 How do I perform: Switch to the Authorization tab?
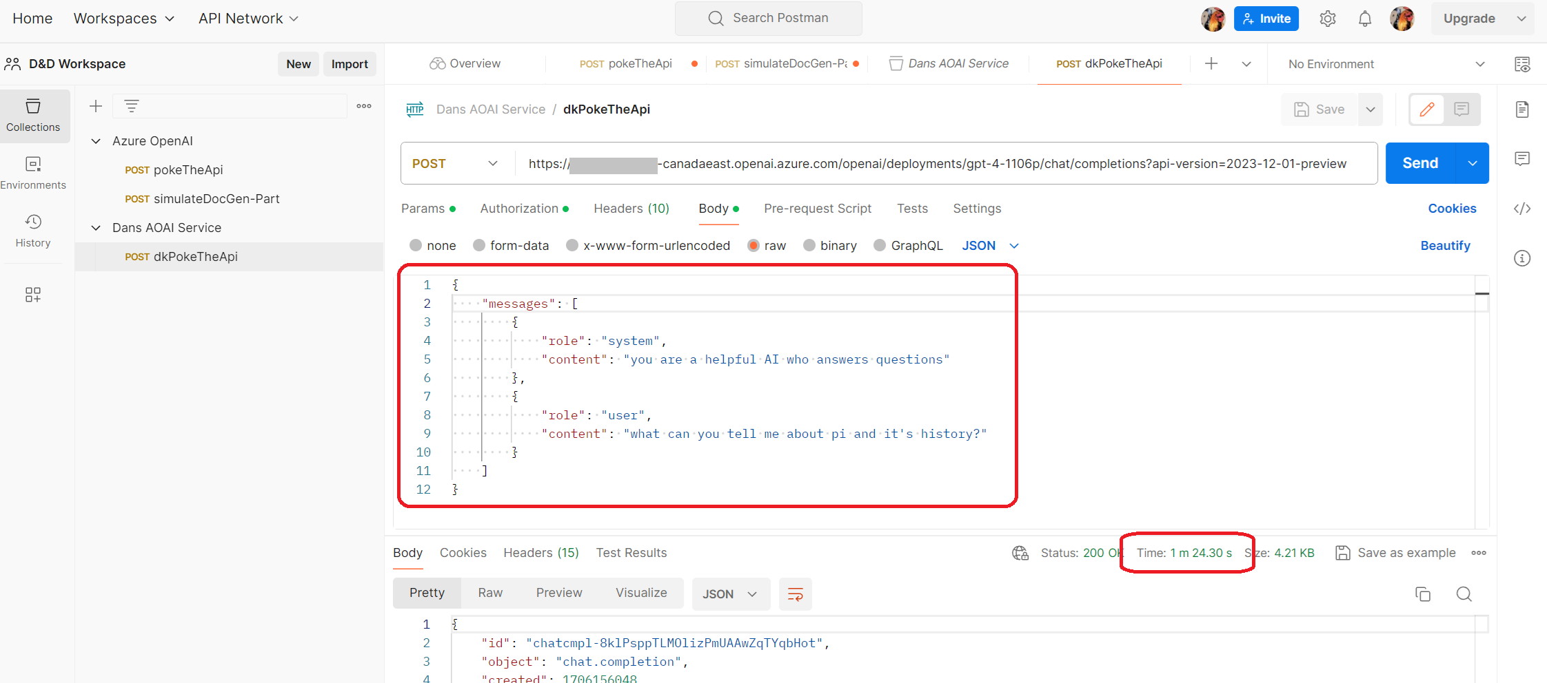pyautogui.click(x=524, y=209)
